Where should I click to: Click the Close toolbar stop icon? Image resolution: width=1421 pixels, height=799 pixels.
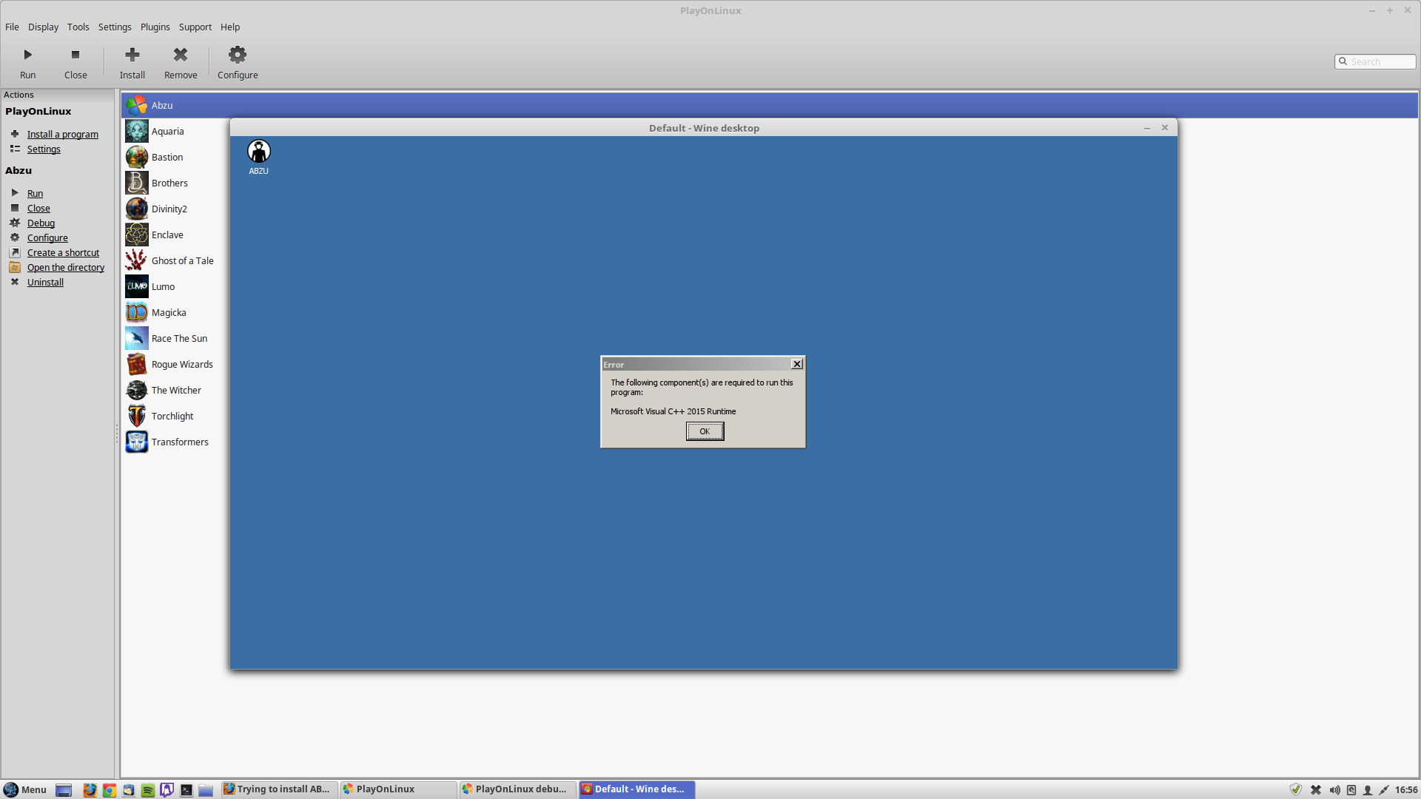click(x=75, y=55)
